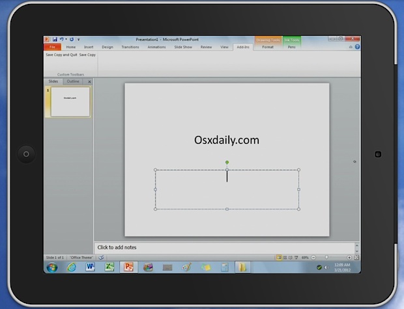Screen dimensions: 404x309
Task: Open the Design ribbon tab
Action: pyautogui.click(x=108, y=47)
